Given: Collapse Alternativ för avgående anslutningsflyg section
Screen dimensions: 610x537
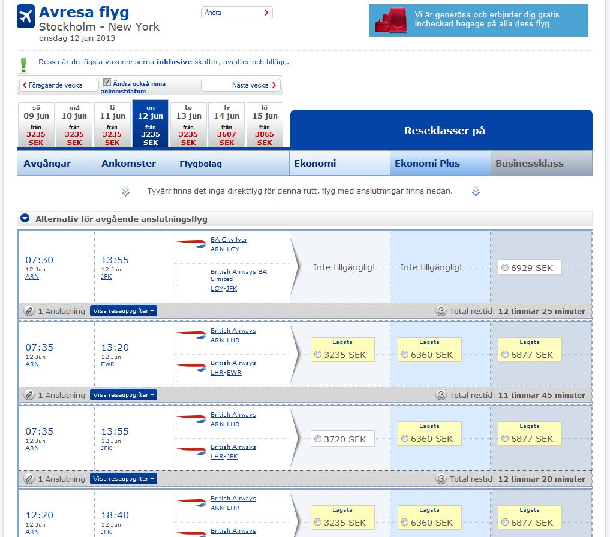Looking at the screenshot, I should point(25,219).
